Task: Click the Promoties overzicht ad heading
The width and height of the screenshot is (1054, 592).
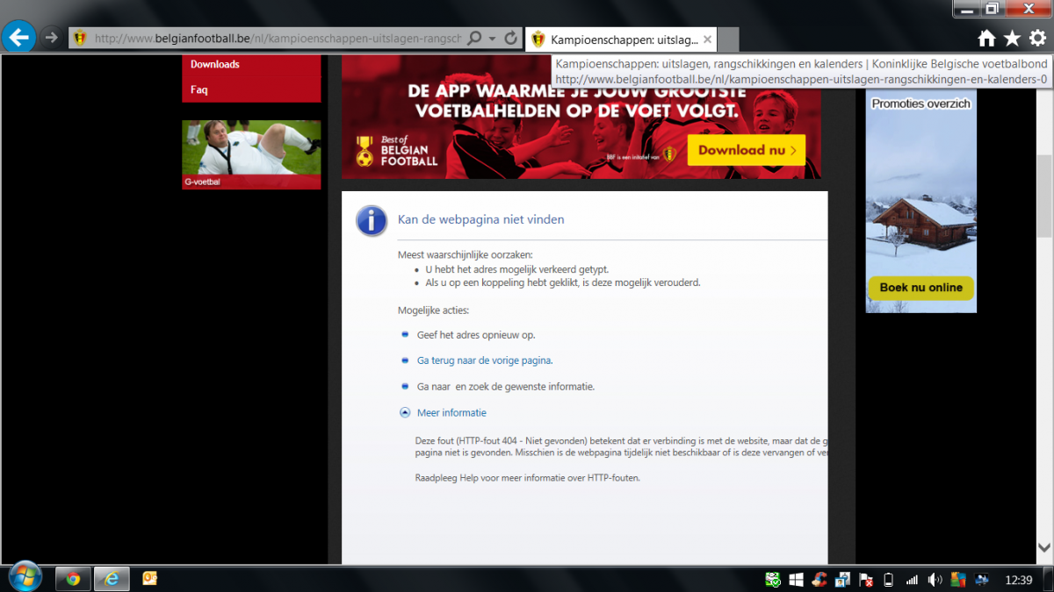Action: tap(920, 103)
